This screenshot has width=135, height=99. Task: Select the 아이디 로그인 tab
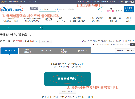[46, 51]
